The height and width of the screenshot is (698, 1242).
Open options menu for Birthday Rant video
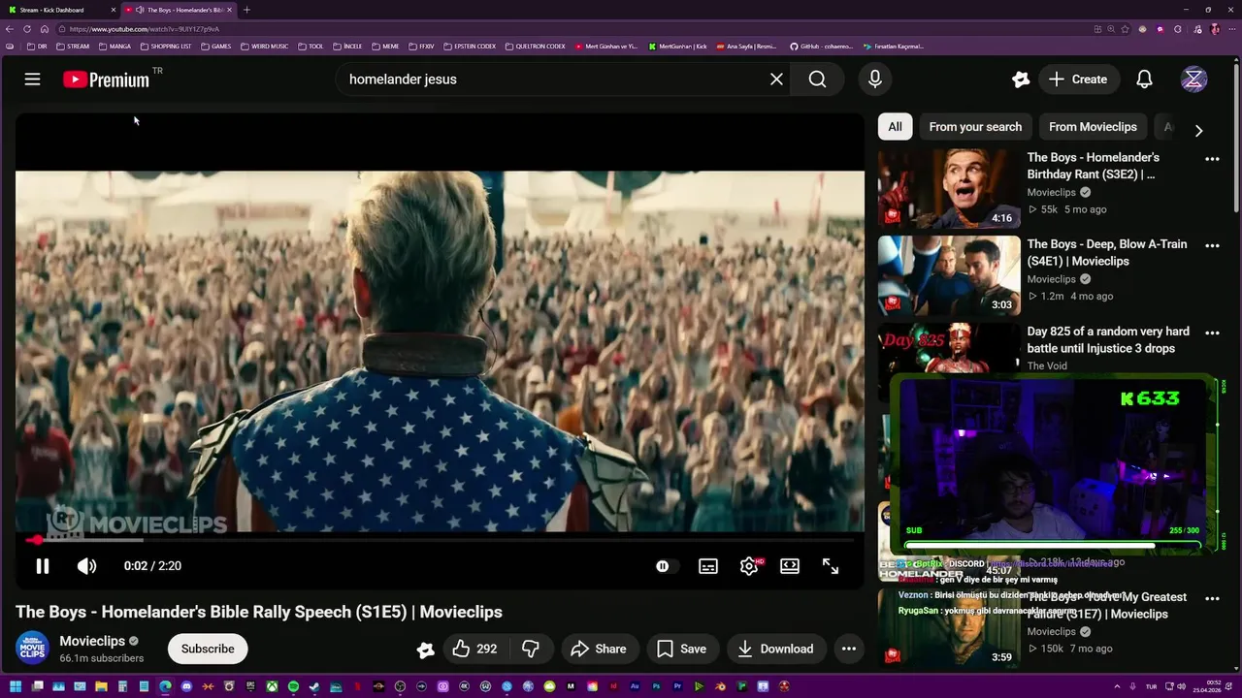click(1212, 159)
